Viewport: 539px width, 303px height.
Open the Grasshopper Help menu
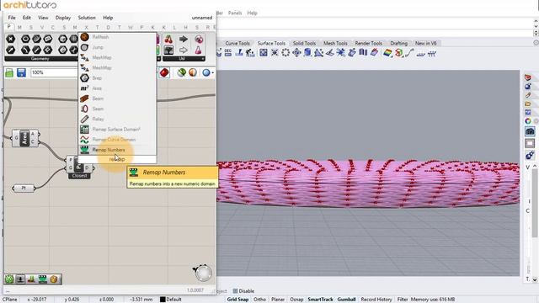tap(108, 18)
